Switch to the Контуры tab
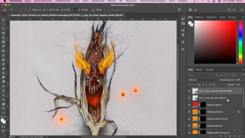 209,70
